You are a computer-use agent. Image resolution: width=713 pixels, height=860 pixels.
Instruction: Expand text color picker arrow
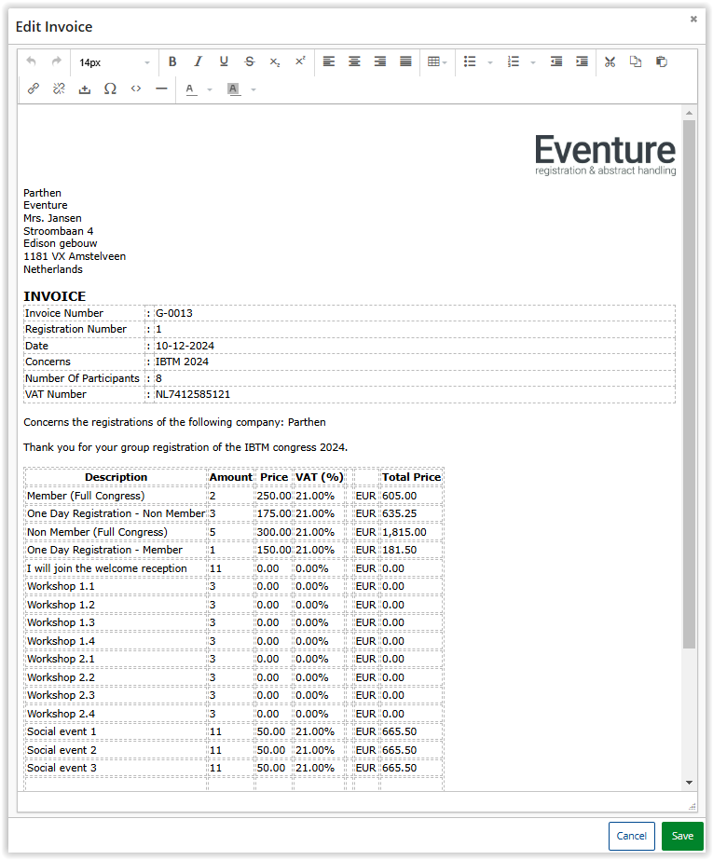pos(210,89)
